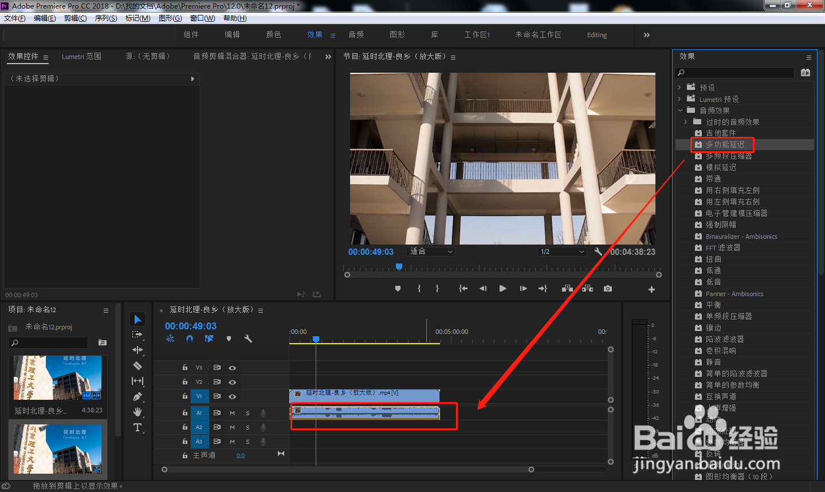Select the Ripple Edit tool
Image resolution: width=825 pixels, height=492 pixels.
tap(137, 350)
